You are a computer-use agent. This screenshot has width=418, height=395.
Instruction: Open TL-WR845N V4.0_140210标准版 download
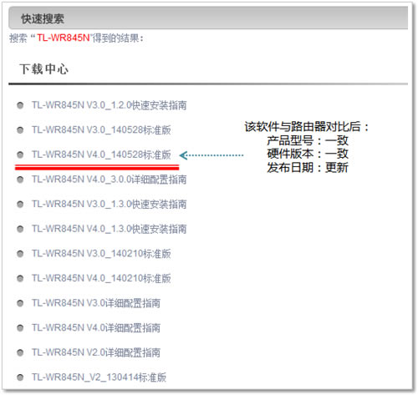101,278
